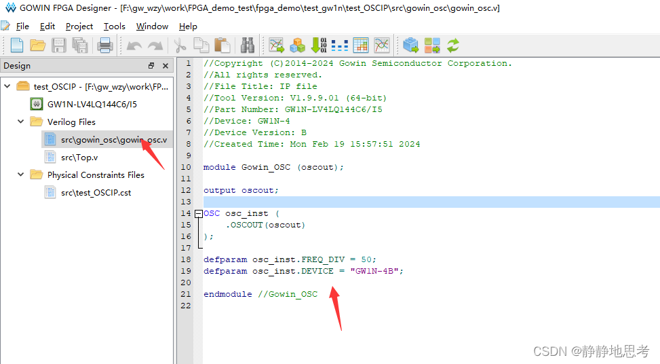Click the Save All icon

(x=79, y=45)
